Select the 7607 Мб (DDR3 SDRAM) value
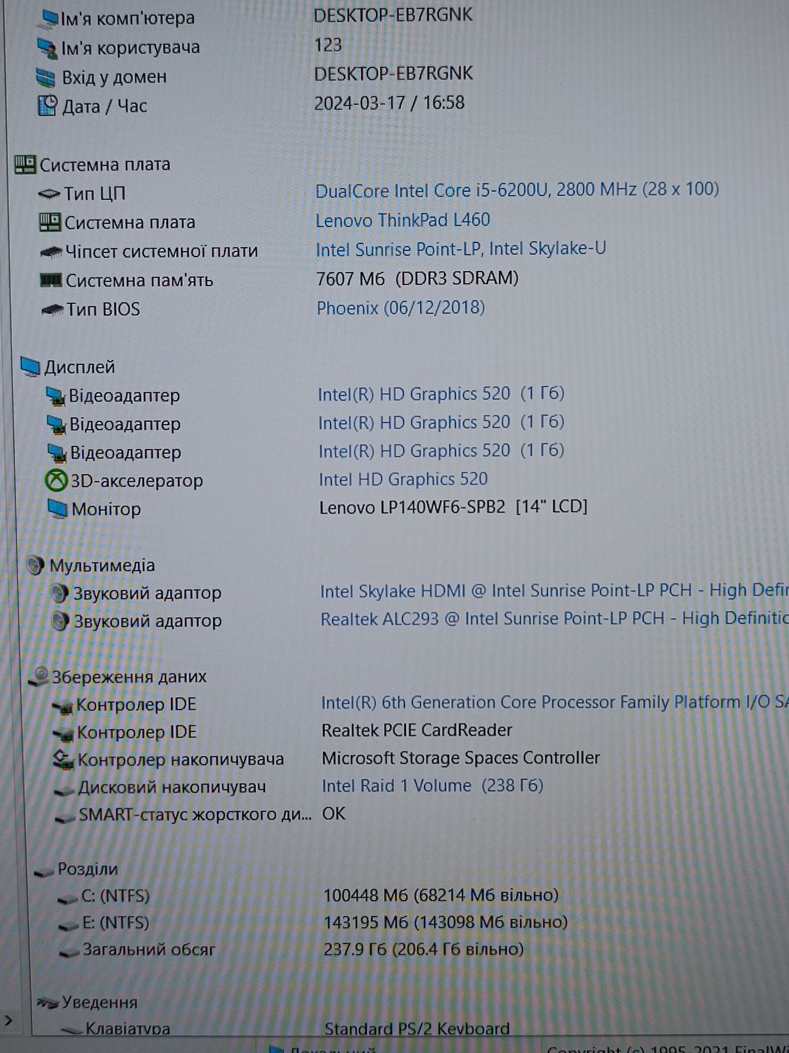789x1053 pixels. 417,279
